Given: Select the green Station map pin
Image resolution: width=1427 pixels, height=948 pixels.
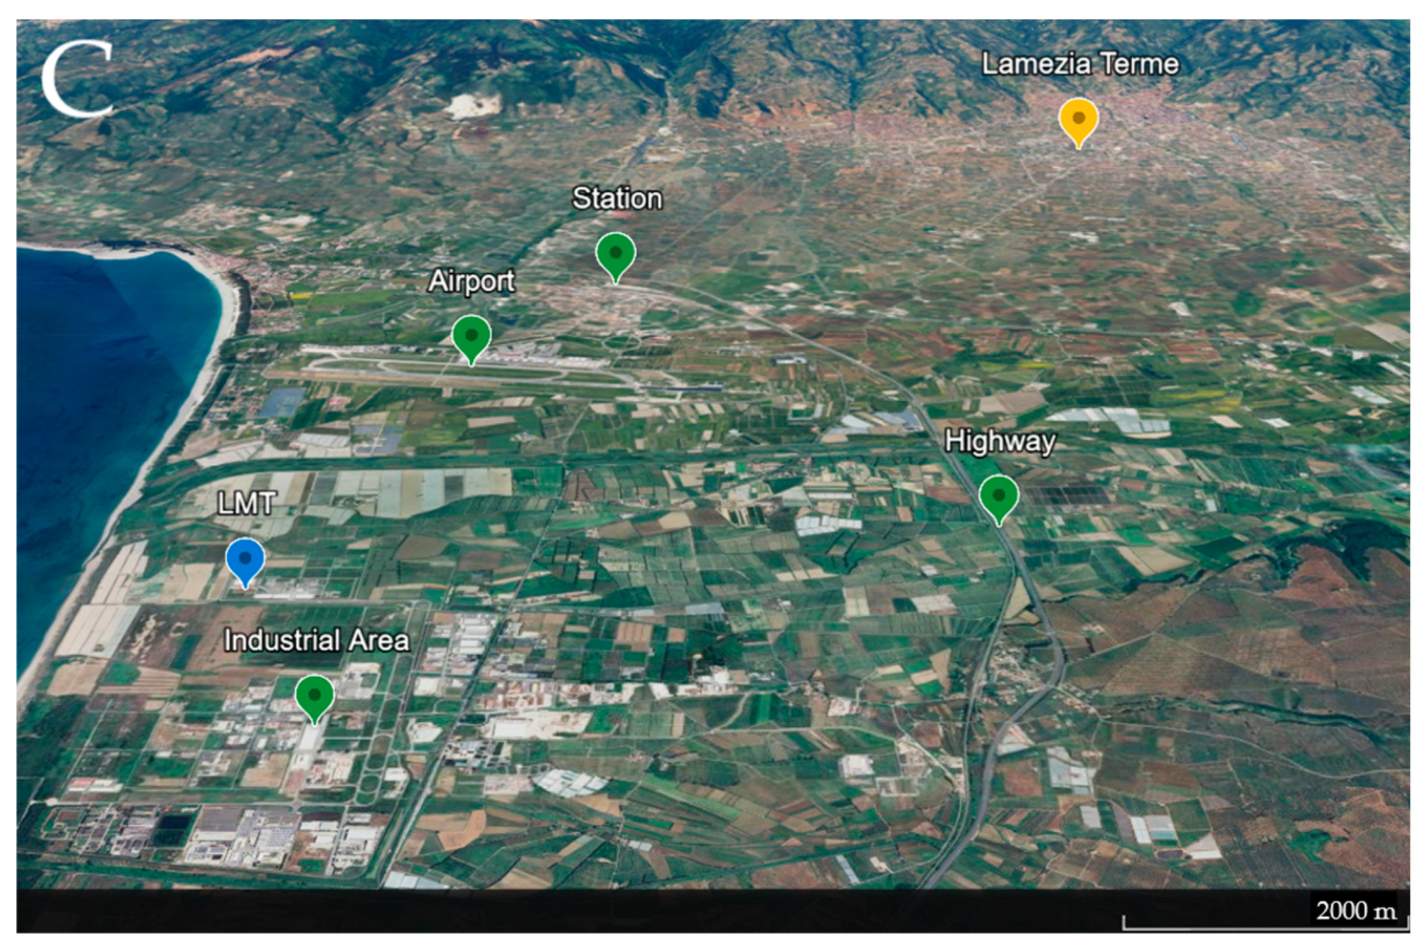Looking at the screenshot, I should coord(615,253).
